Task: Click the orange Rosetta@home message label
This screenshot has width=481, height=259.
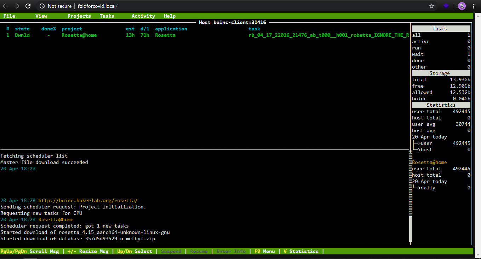Action: (x=56, y=219)
